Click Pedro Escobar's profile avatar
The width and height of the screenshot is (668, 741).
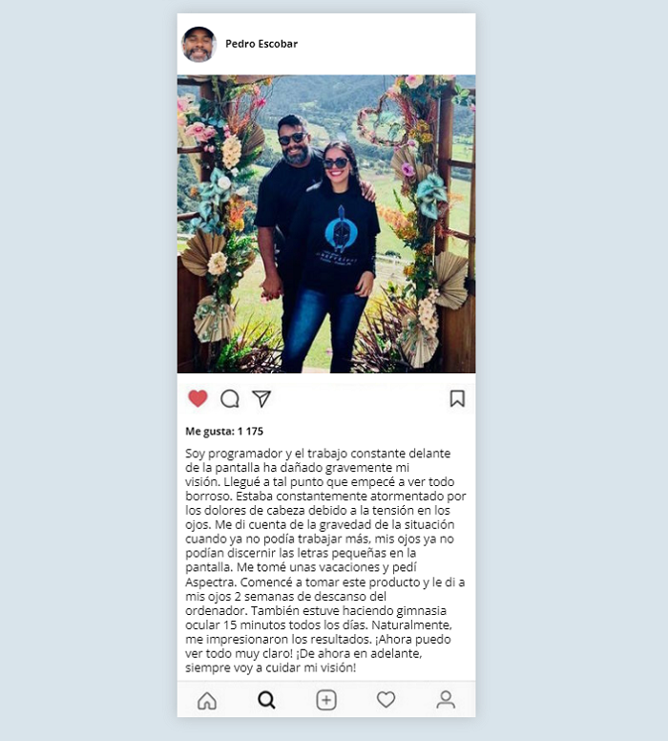(x=198, y=45)
